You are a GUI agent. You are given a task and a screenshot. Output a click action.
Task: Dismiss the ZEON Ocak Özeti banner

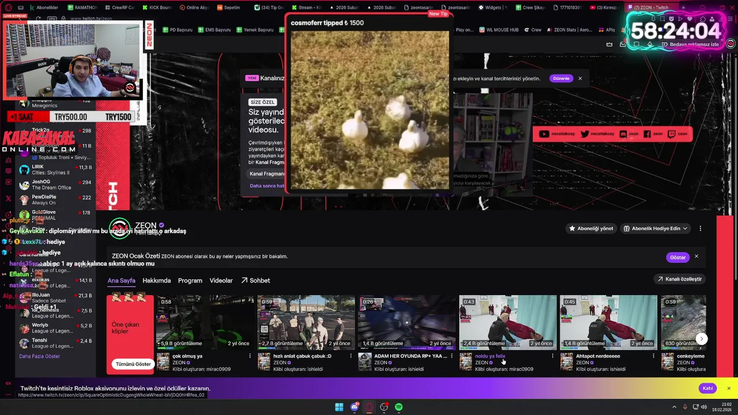pos(696,256)
